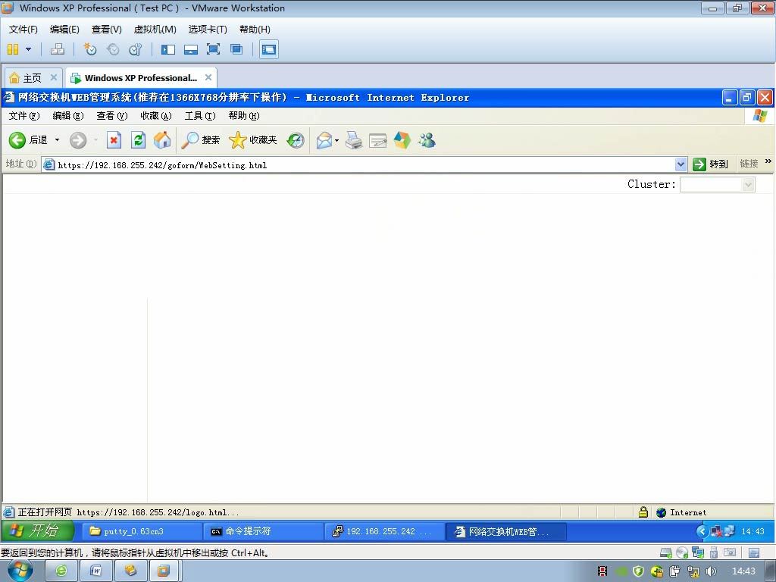Click the XP 开始 start button
The width and height of the screenshot is (776, 582).
38,531
